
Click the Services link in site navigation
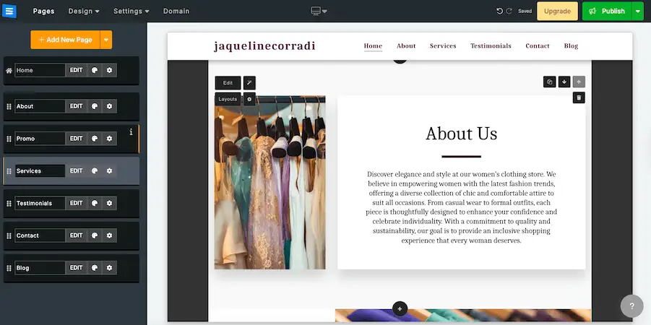tap(443, 46)
